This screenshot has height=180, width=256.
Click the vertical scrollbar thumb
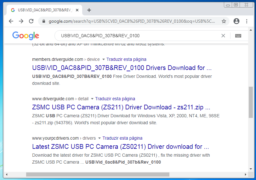click(x=251, y=102)
